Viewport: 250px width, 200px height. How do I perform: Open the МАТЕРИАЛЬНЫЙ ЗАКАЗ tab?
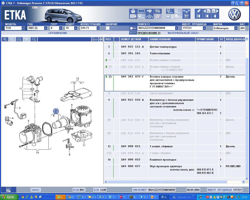(183, 33)
